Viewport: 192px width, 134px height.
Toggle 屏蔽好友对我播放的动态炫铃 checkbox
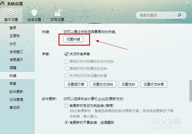coord(66,61)
